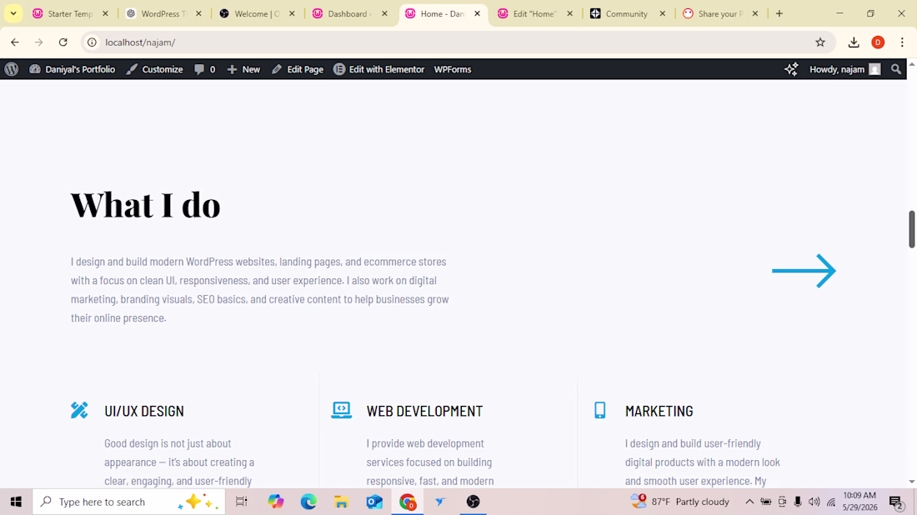Open Task View on the taskbar
Screen dimensions: 917x515
pyautogui.click(x=241, y=502)
